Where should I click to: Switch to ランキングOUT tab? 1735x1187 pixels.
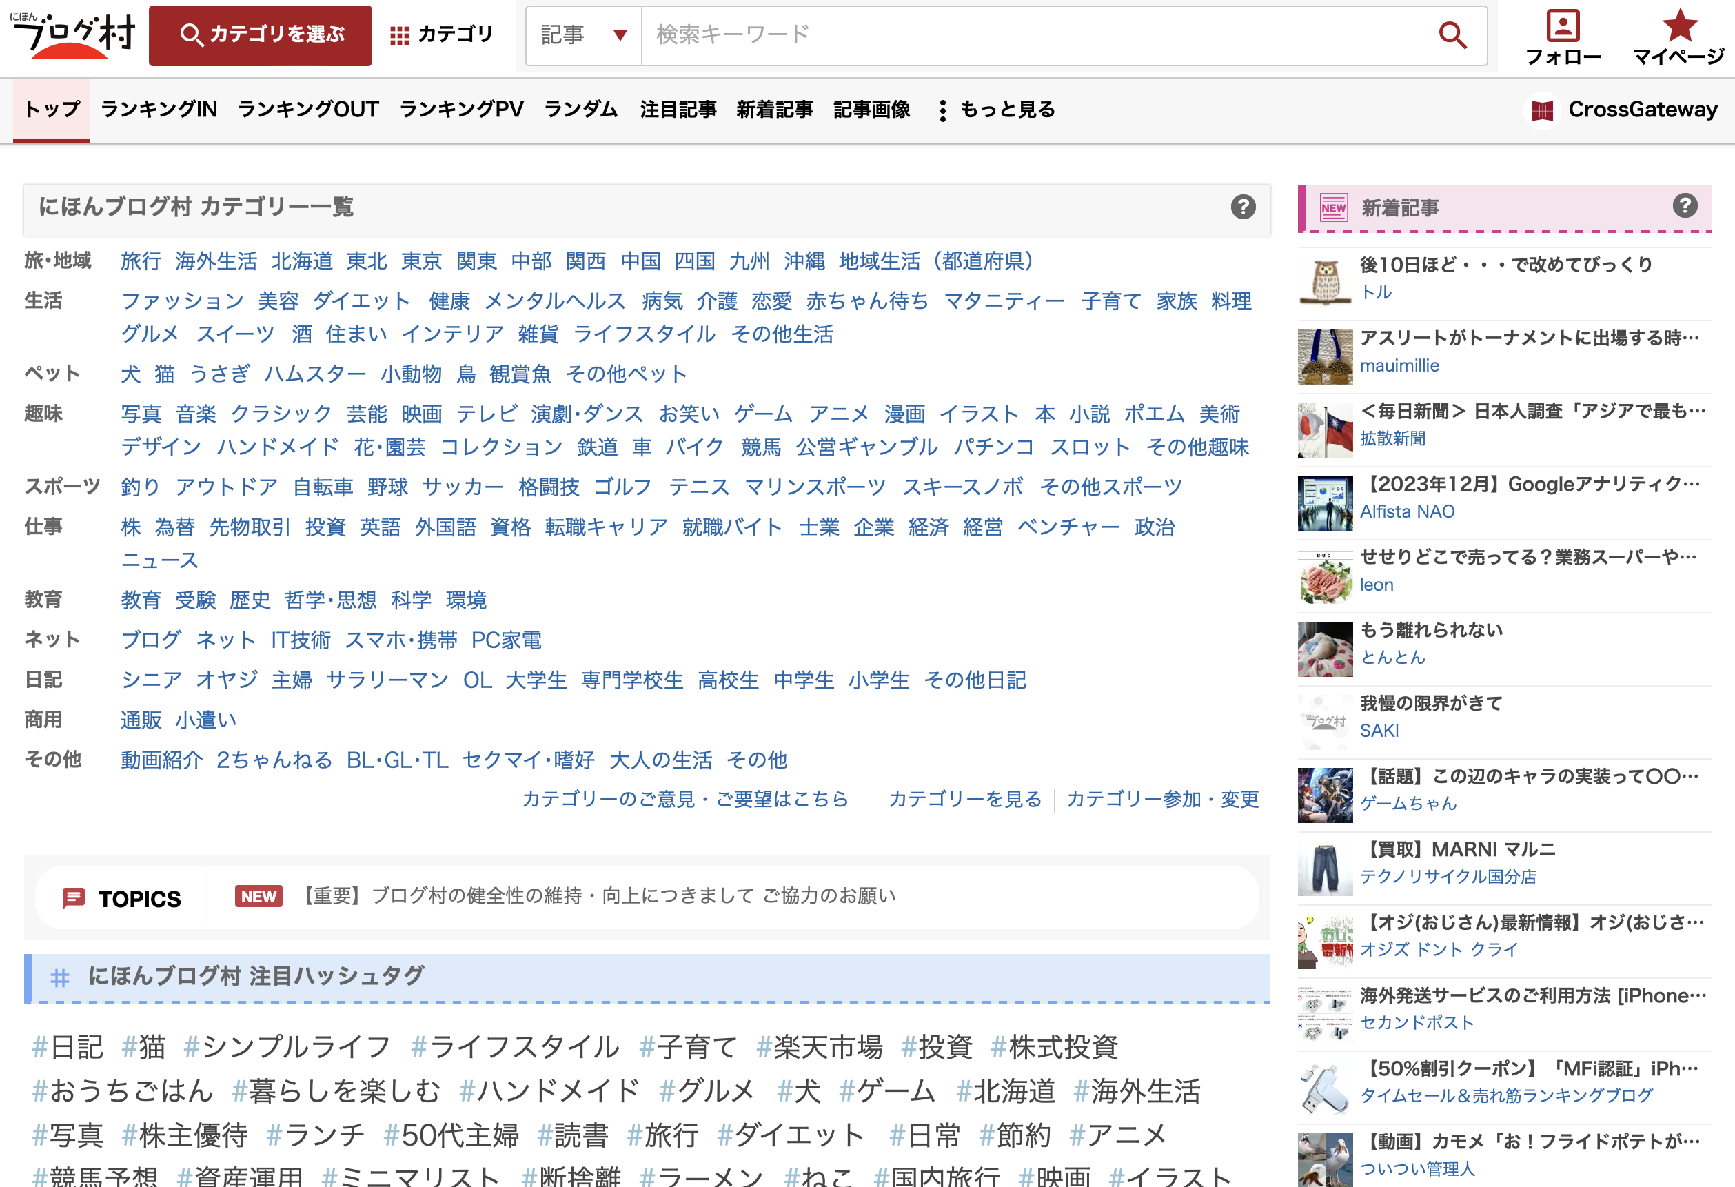[308, 110]
